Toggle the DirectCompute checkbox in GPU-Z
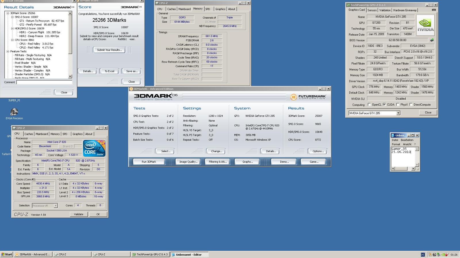460x258 pixels. tap(411, 104)
